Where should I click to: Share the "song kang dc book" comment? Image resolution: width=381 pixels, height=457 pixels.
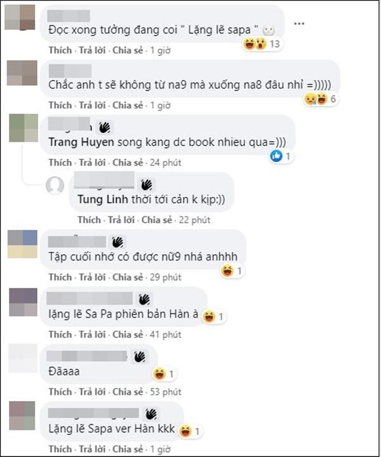point(128,162)
